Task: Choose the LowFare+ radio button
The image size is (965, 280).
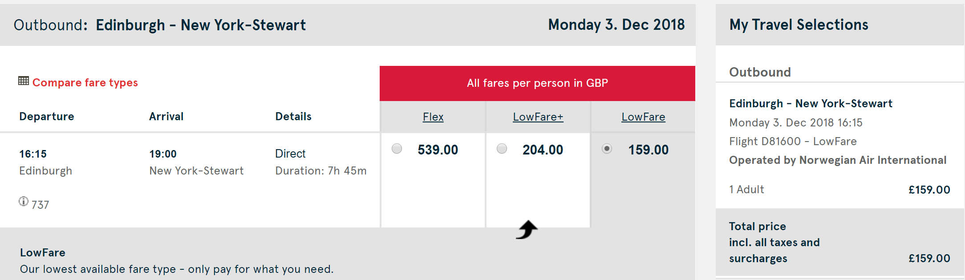Action: pyautogui.click(x=502, y=148)
